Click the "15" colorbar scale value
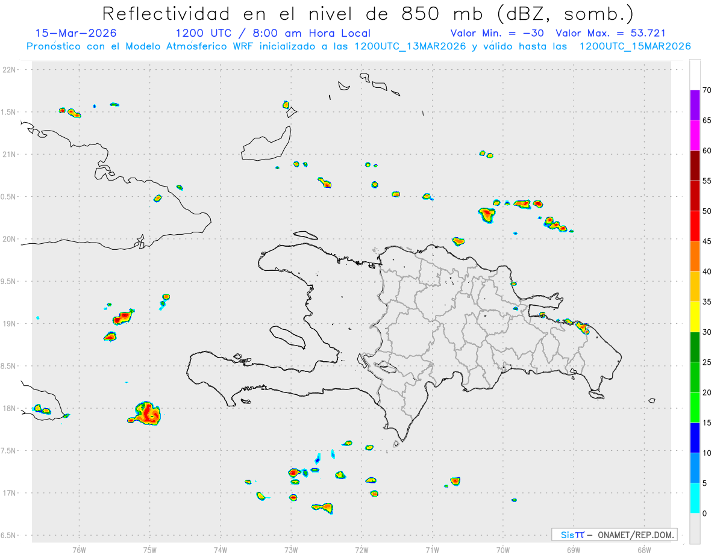The height and width of the screenshot is (558, 723). [707, 423]
